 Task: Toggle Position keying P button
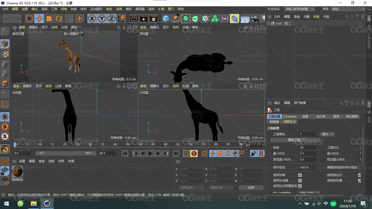point(235,153)
